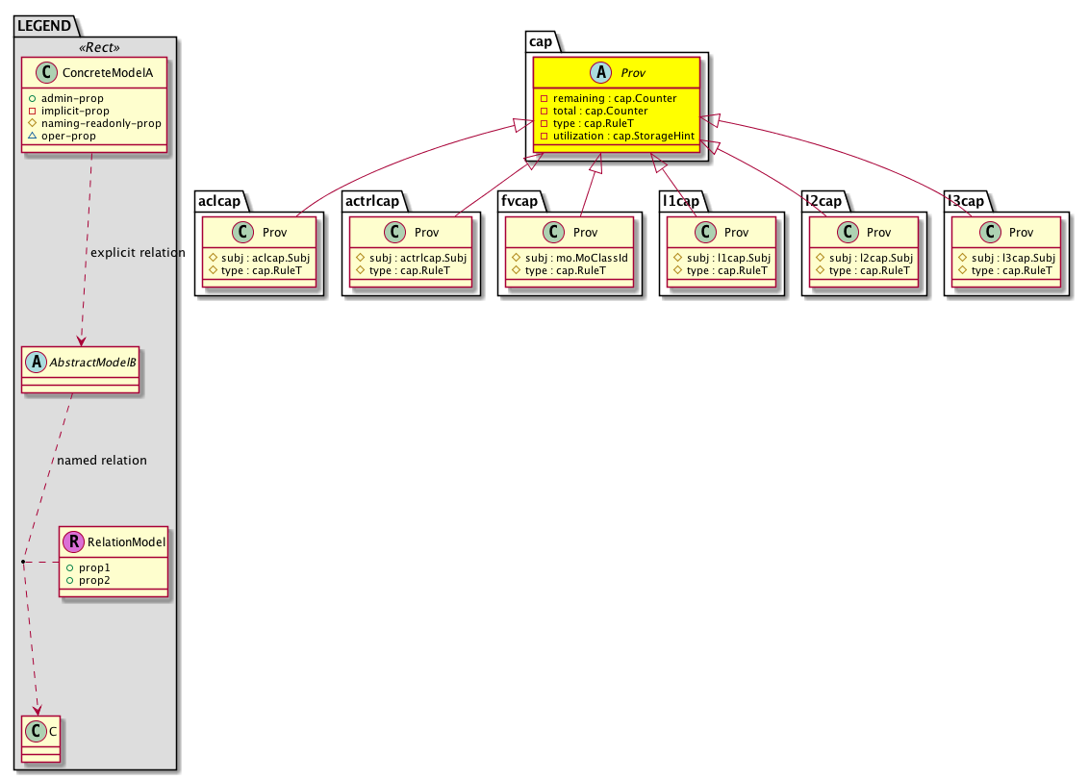Select the l3cap package tab
This screenshot has width=1089, height=780.
point(965,201)
